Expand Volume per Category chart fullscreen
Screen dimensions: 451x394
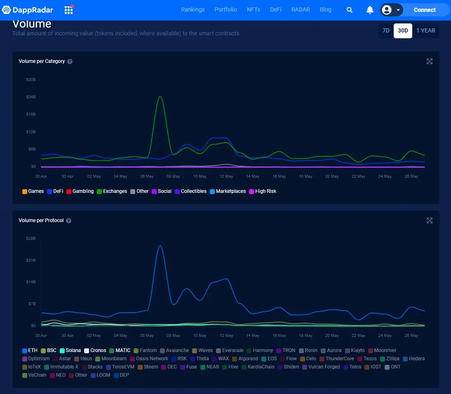[430, 61]
